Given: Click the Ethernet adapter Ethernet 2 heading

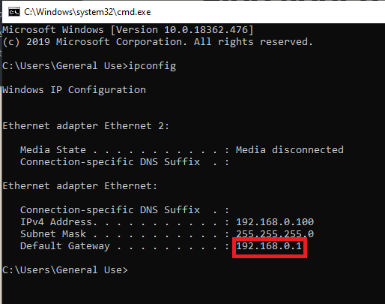Looking at the screenshot, I should 86,126.
